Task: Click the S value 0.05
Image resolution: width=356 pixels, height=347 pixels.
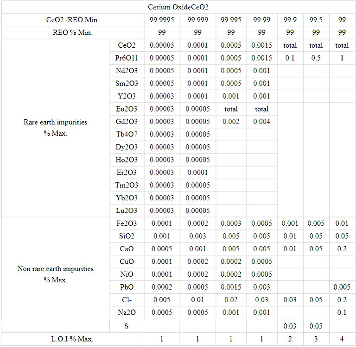Action: tap(316, 326)
